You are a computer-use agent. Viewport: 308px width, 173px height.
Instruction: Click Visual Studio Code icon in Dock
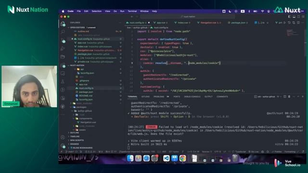(167, 158)
